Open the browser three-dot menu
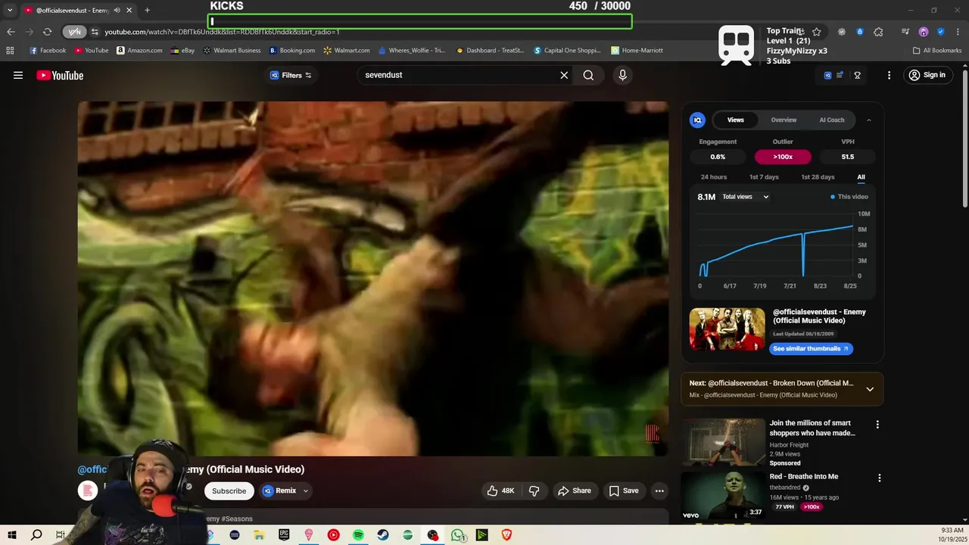The image size is (969, 545). [x=958, y=32]
